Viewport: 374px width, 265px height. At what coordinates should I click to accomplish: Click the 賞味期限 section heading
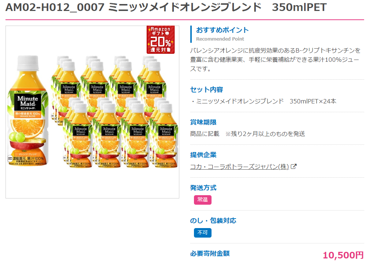203,122
